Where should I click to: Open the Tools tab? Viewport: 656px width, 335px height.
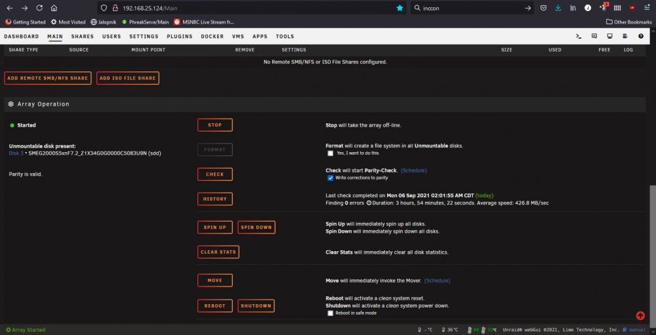point(285,37)
